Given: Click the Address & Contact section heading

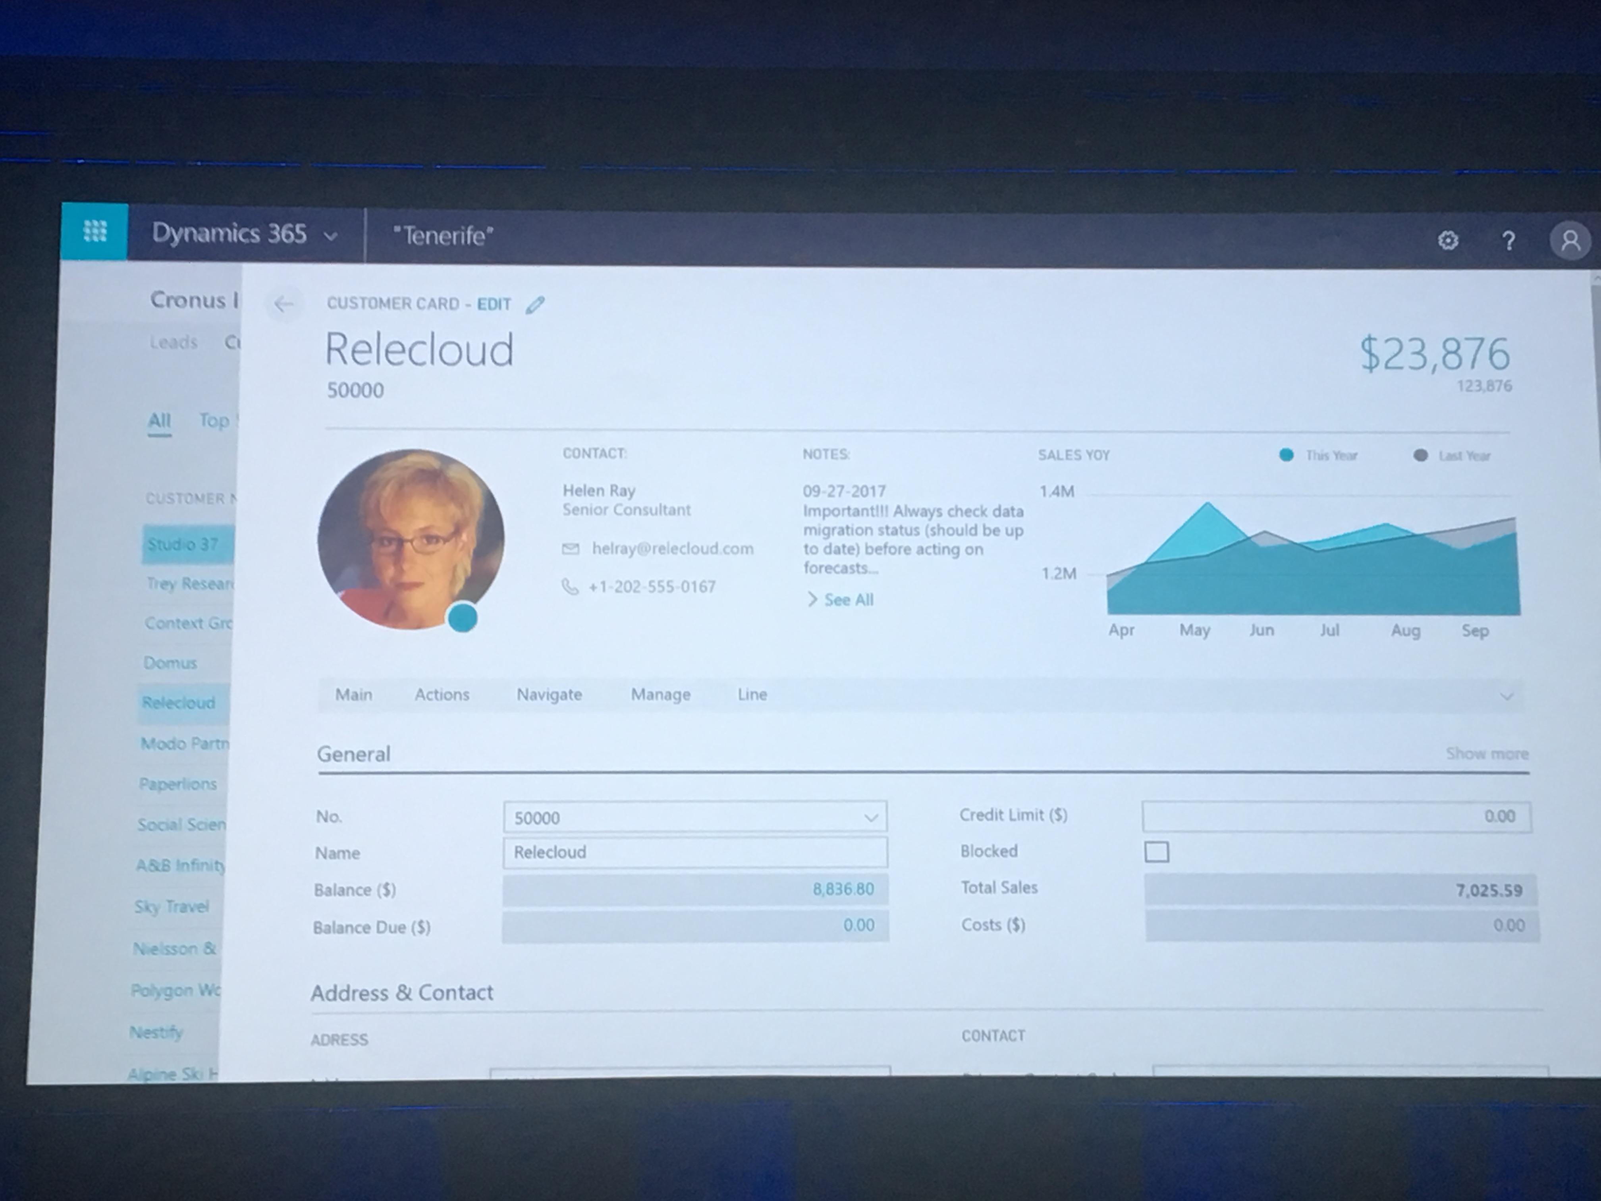Looking at the screenshot, I should coord(402,992).
